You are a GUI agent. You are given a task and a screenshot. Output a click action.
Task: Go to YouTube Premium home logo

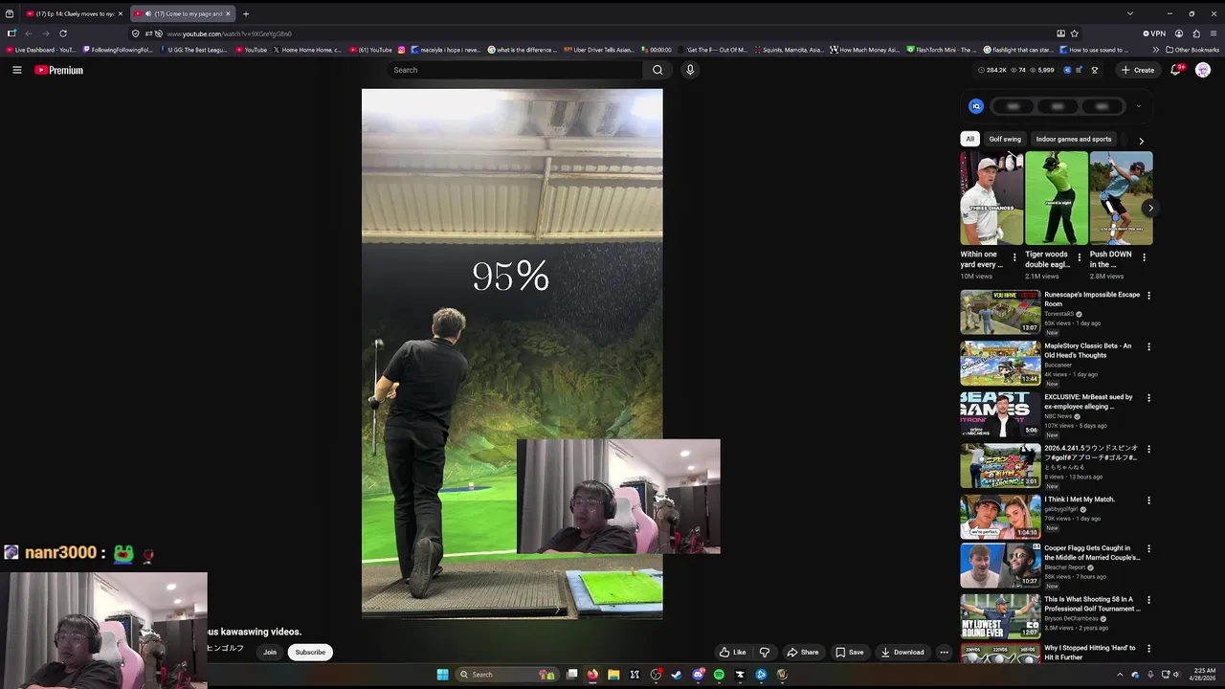(59, 70)
